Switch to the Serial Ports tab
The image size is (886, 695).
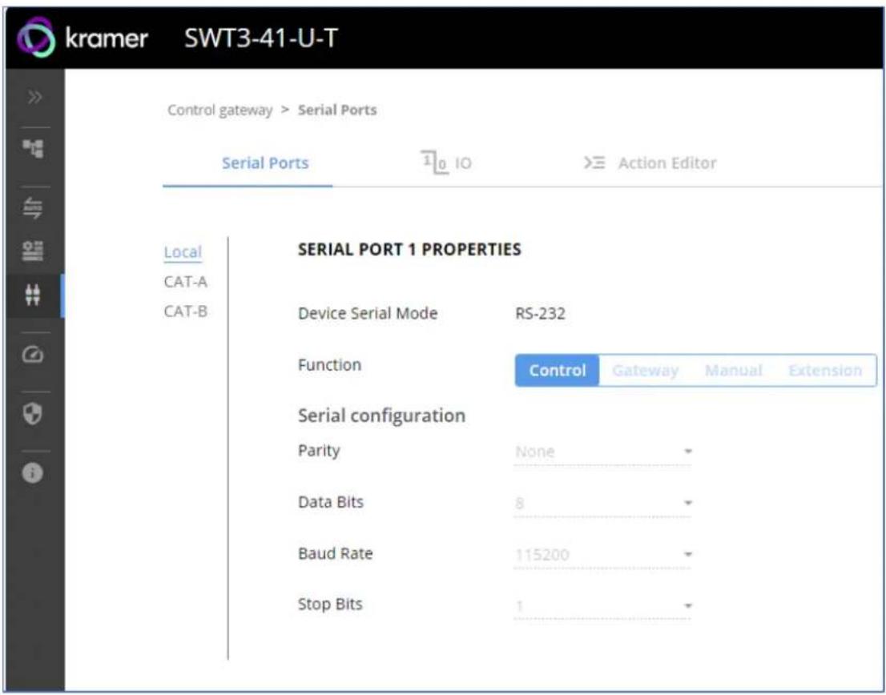coord(265,163)
